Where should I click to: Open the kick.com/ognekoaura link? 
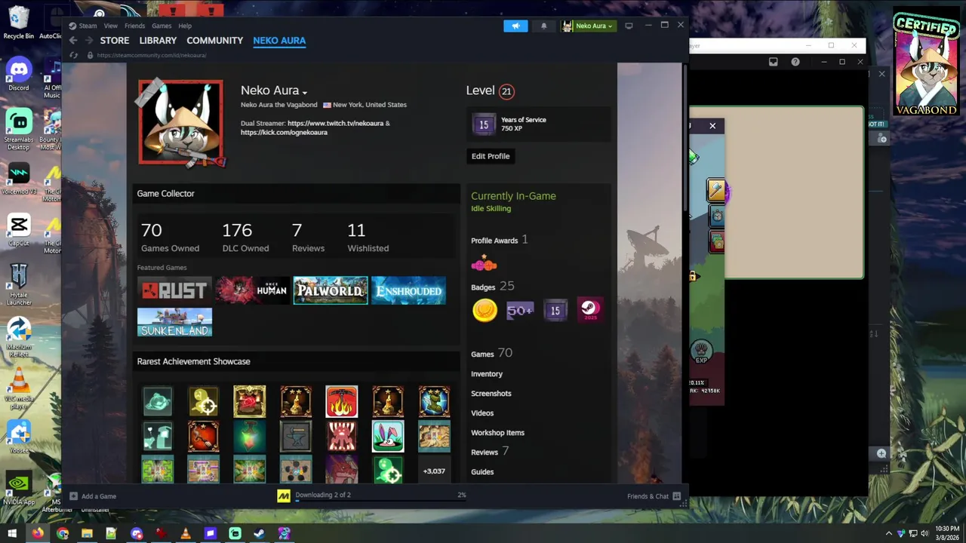pos(284,132)
